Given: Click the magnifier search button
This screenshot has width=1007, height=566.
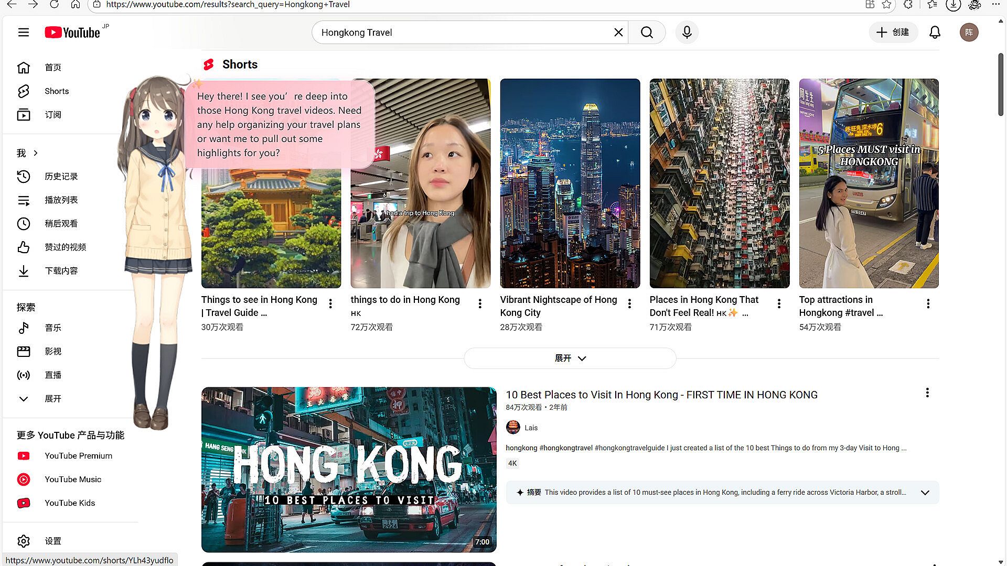Looking at the screenshot, I should 647,32.
